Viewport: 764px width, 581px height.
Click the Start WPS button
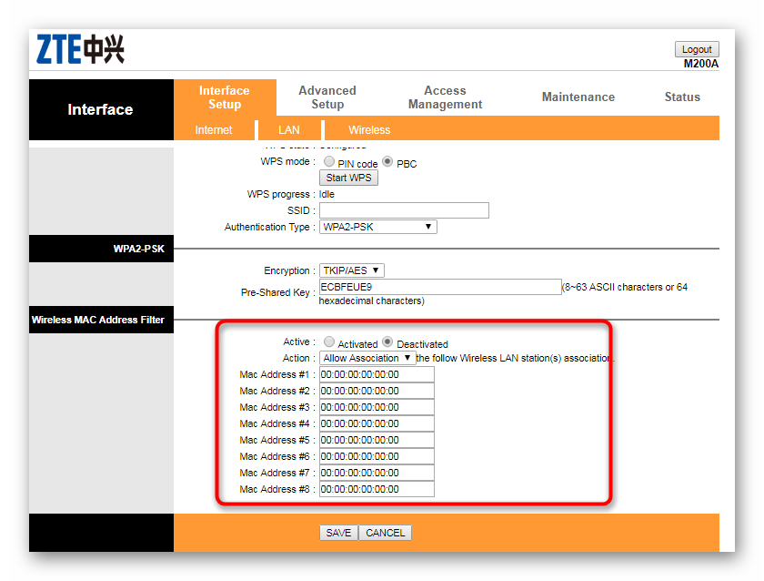click(349, 178)
